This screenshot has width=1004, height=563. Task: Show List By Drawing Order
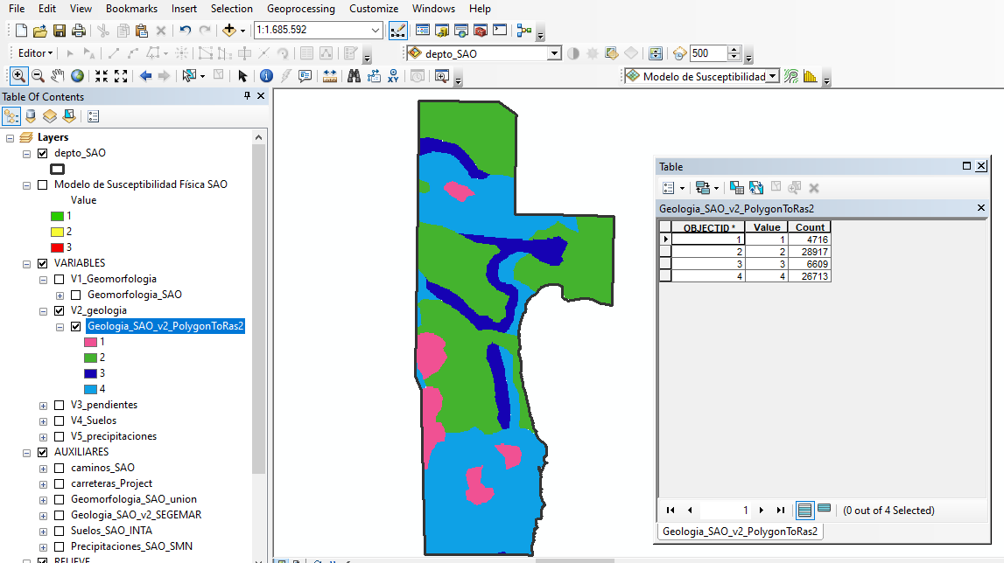(x=11, y=115)
